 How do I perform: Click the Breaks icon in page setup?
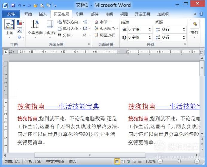click(86, 22)
